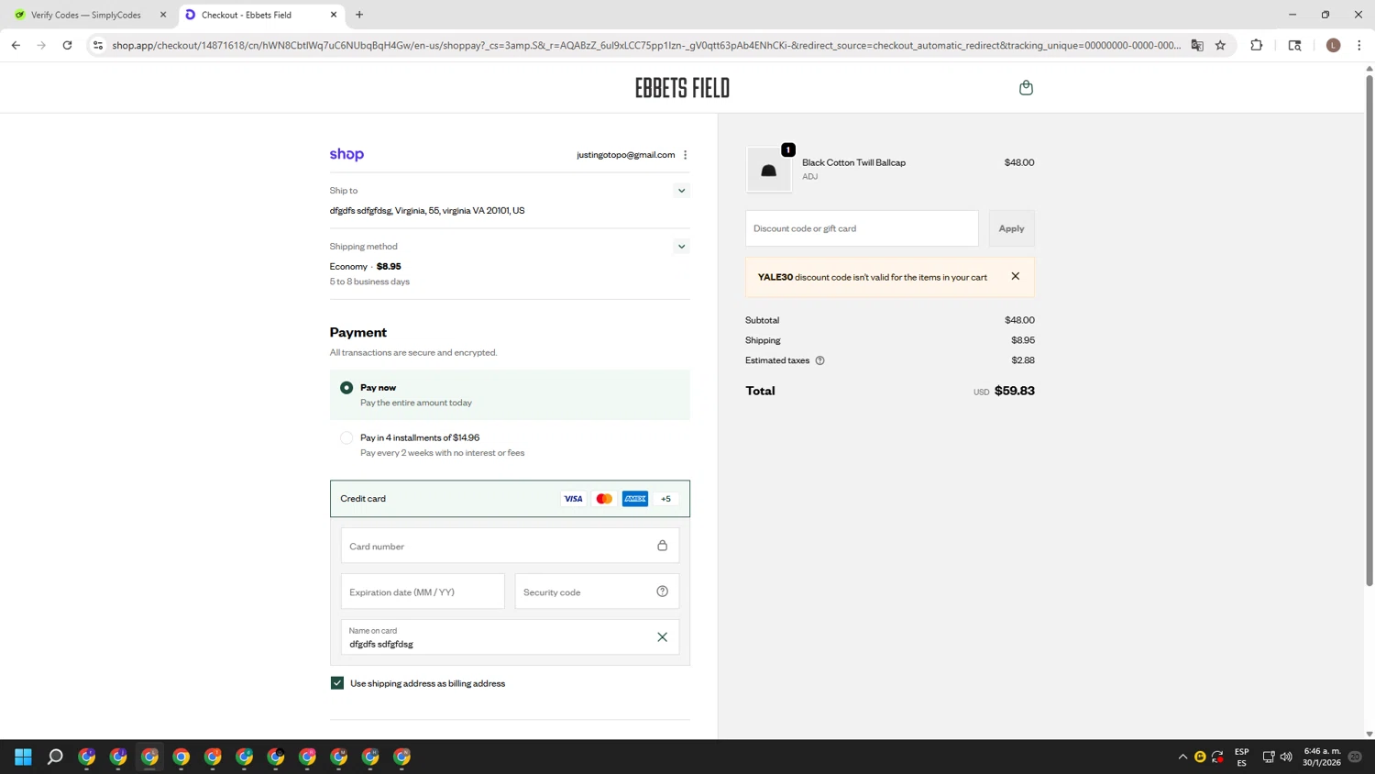Bookmark this page with the star
This screenshot has height=774, width=1375.
coord(1220,45)
